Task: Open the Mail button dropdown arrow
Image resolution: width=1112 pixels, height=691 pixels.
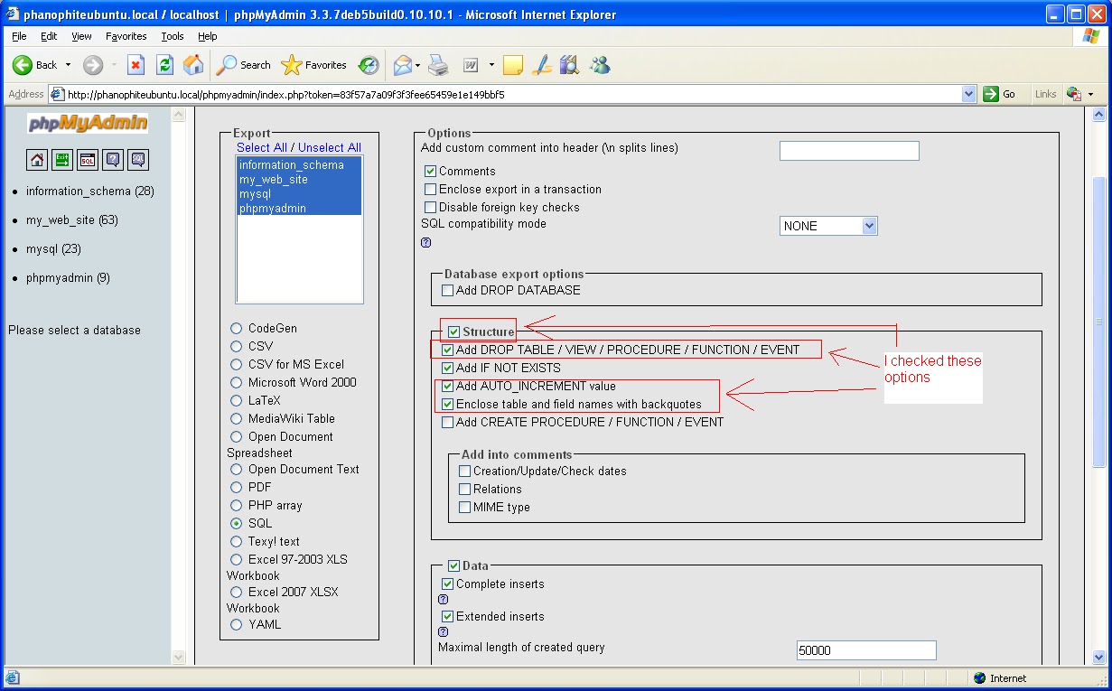Action: click(418, 65)
